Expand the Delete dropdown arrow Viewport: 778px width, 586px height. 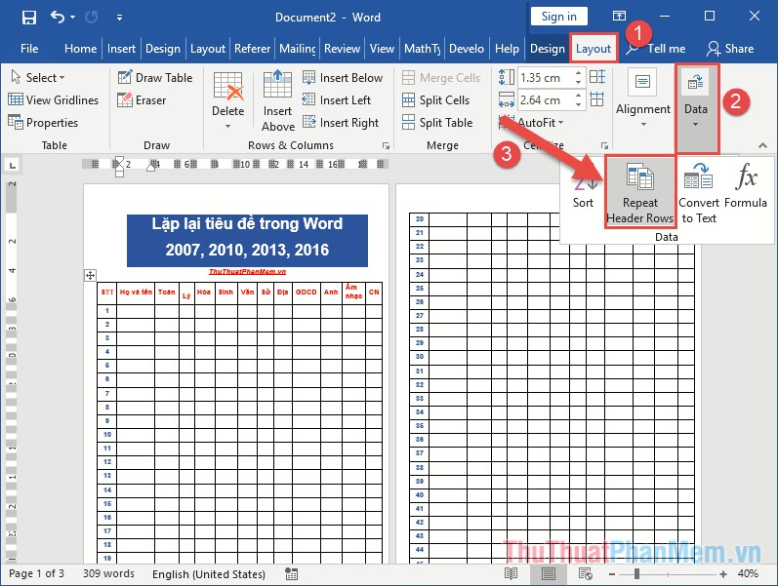(227, 127)
